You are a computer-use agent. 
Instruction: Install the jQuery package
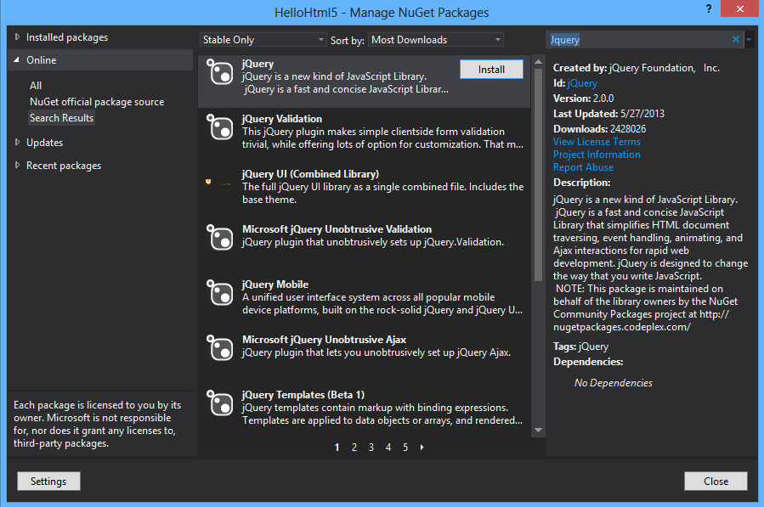(x=491, y=70)
